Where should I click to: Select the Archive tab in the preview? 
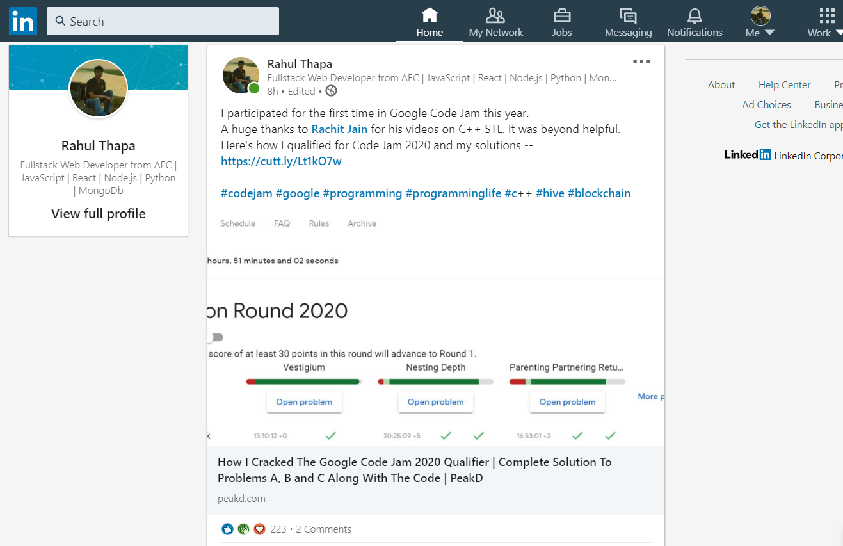pyautogui.click(x=362, y=223)
